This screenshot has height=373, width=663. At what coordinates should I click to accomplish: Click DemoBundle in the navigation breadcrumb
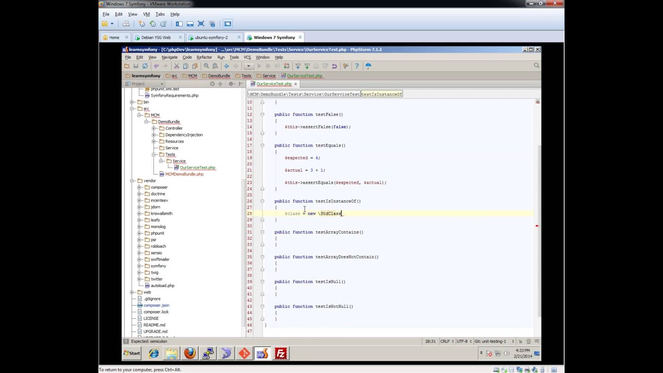[x=216, y=76]
